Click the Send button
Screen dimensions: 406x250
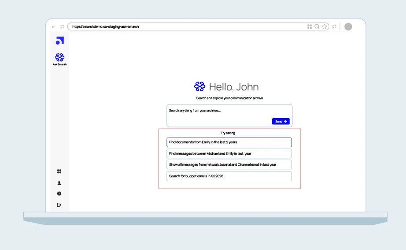click(281, 121)
